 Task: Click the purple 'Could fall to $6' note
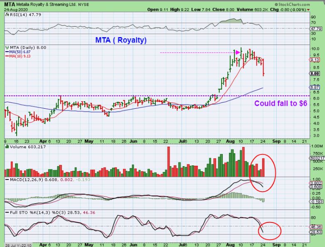coord(281,103)
